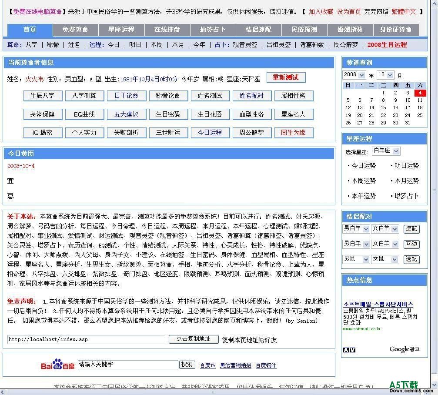438x395 pixels.
Task: Open first row 男白羊 dropdown
Action: pos(356,229)
